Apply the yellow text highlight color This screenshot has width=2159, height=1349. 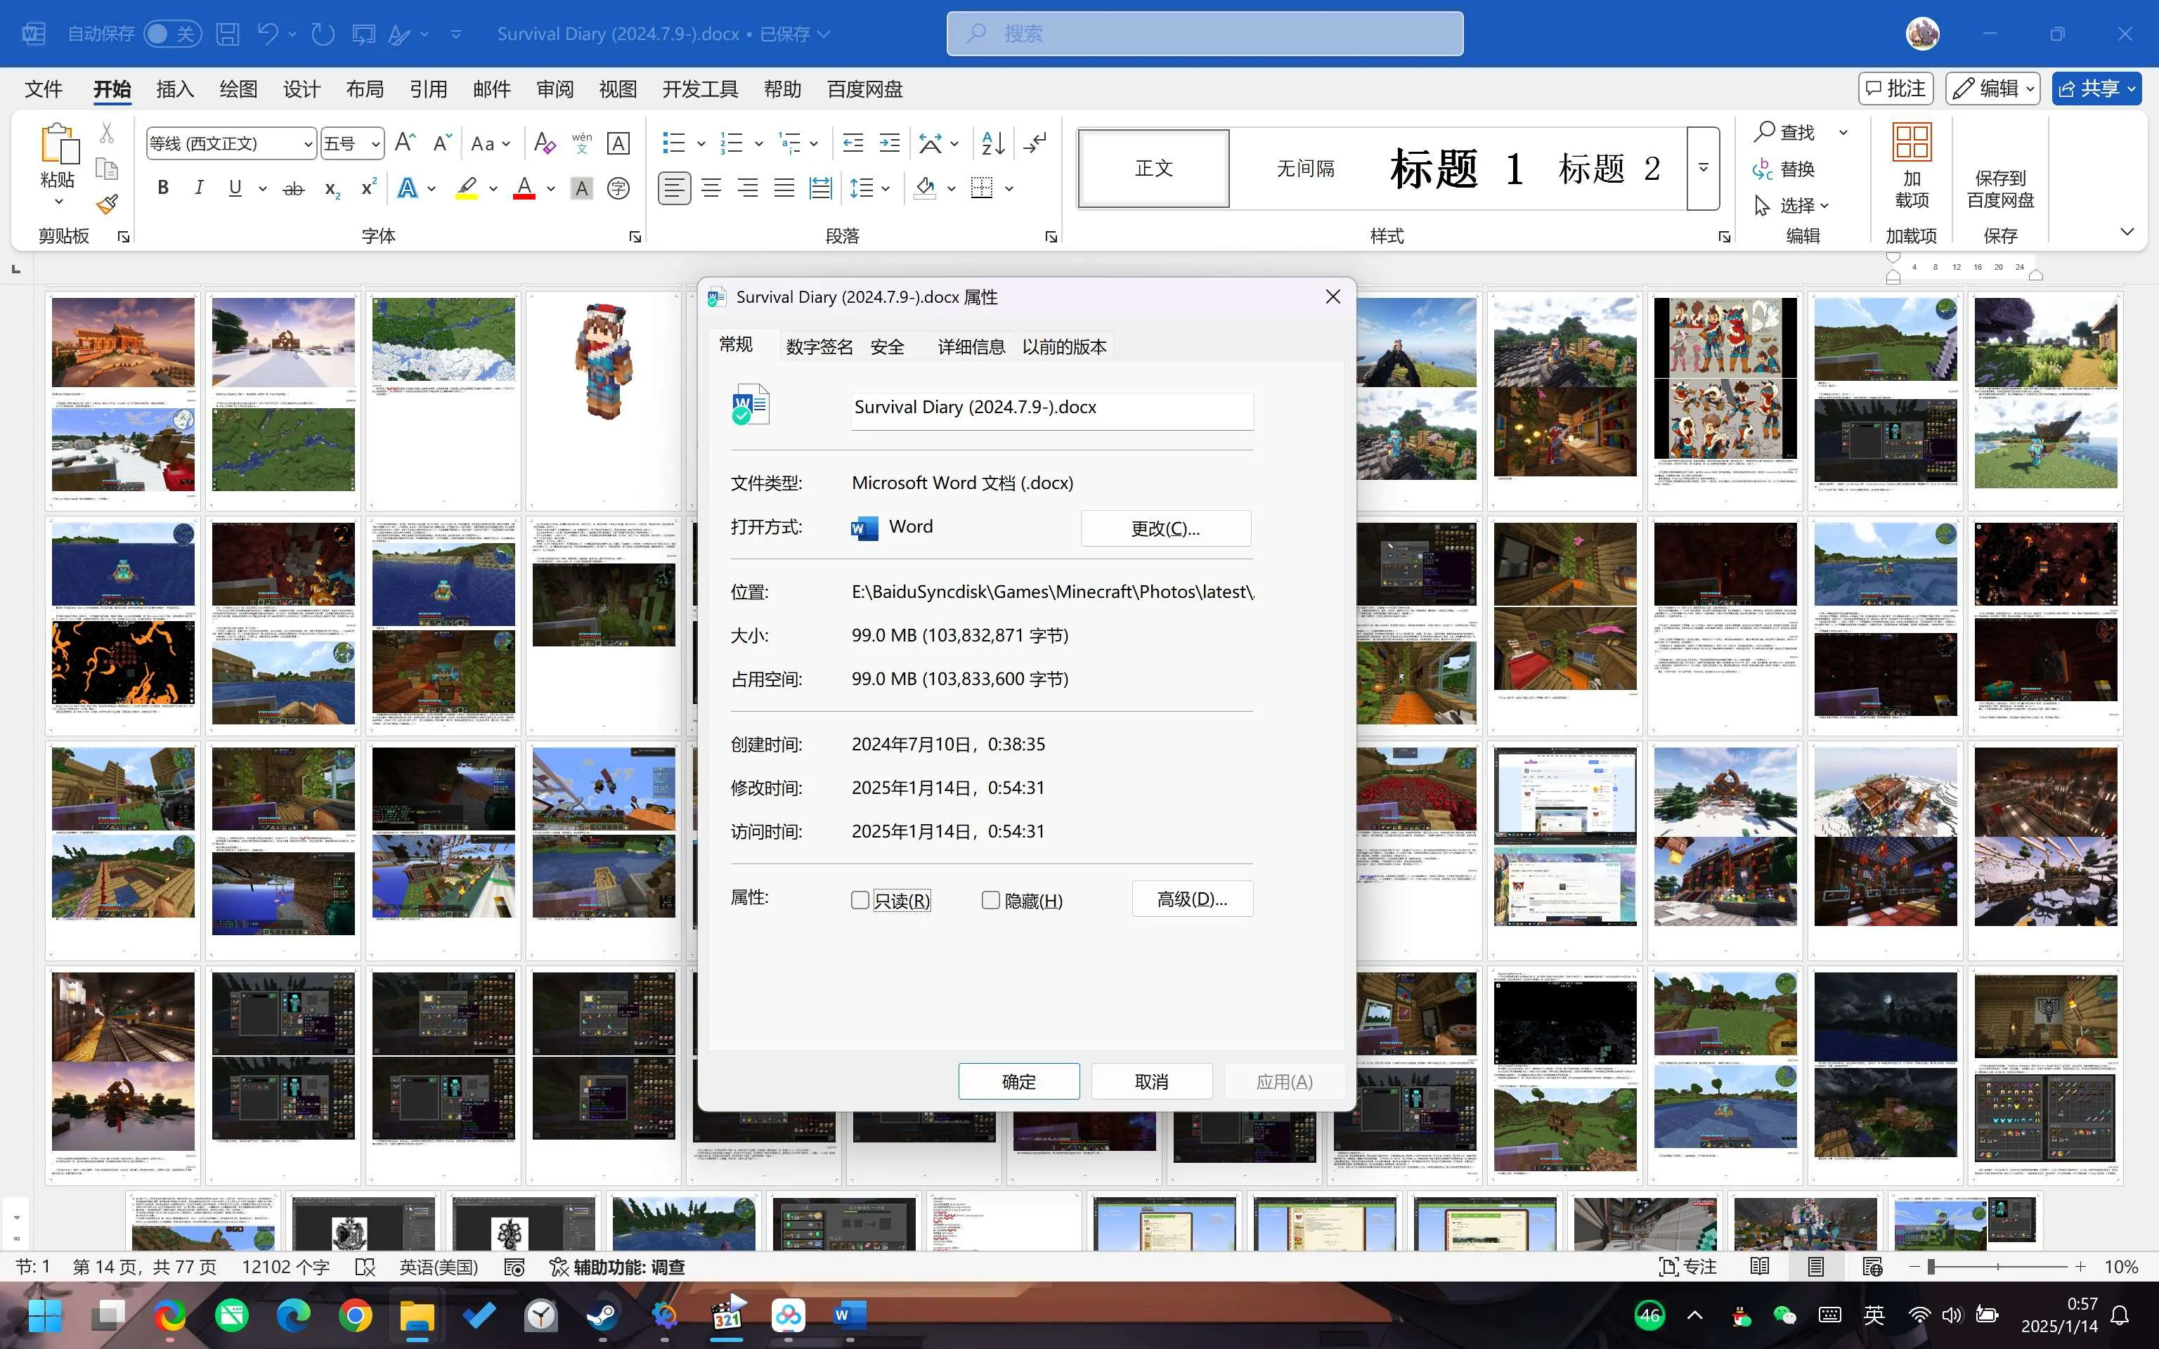coord(466,188)
